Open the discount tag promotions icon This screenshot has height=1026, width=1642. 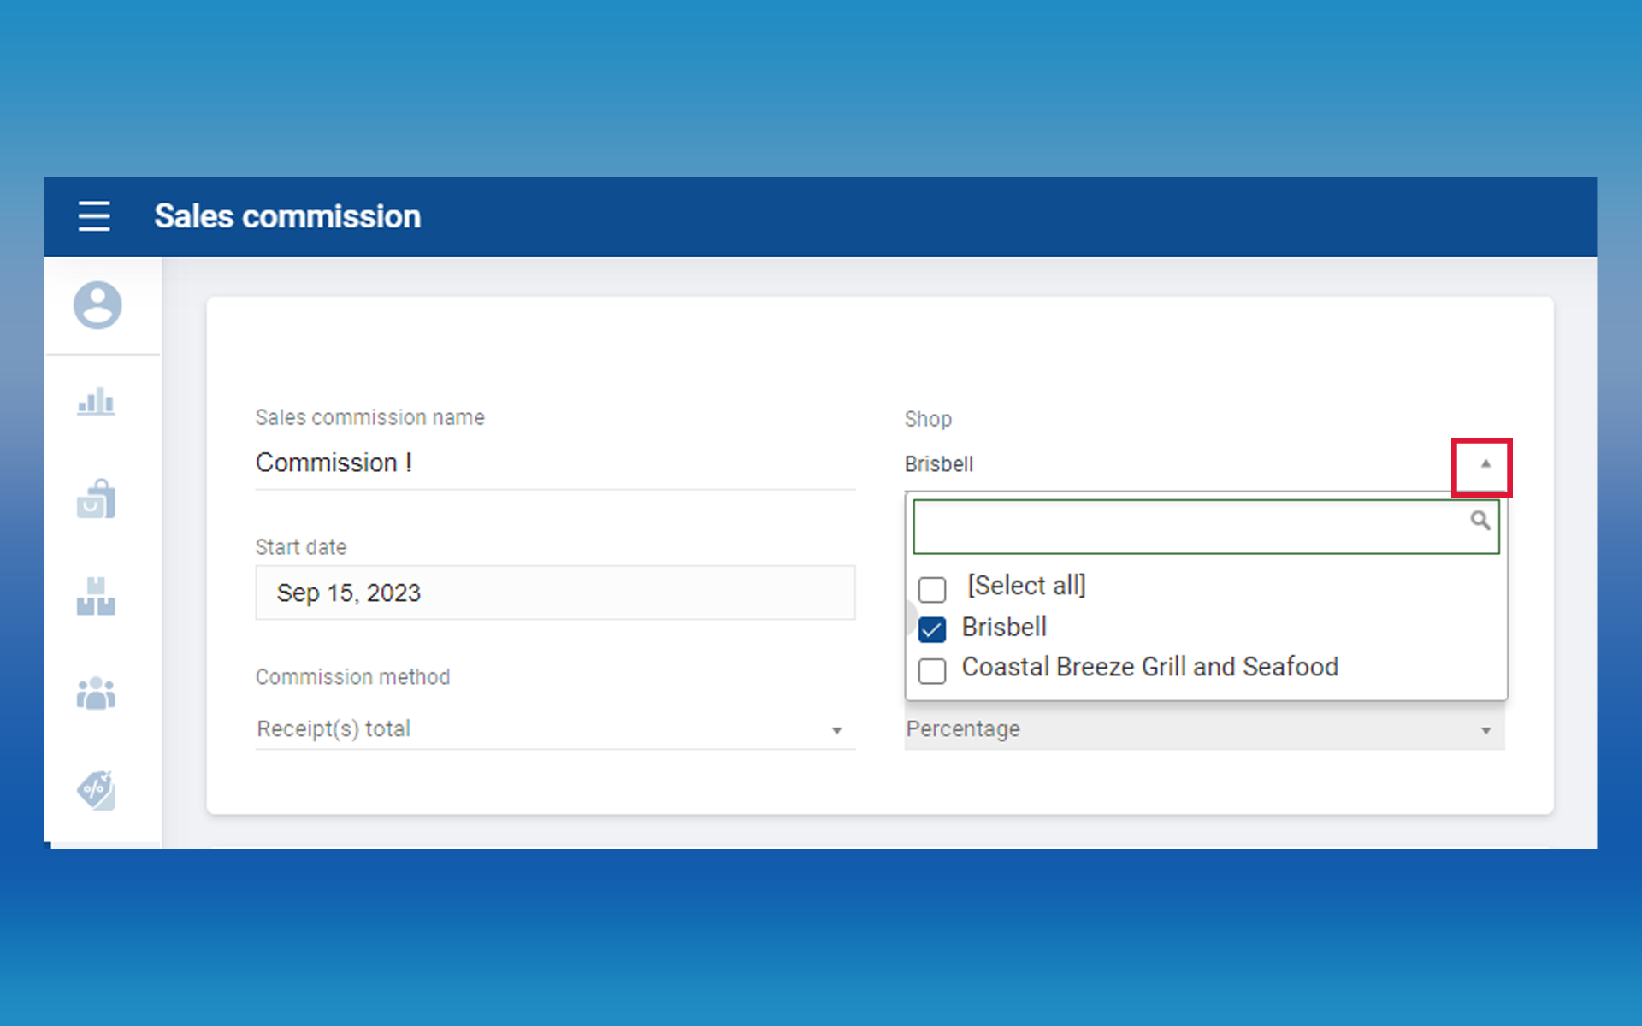(x=96, y=791)
